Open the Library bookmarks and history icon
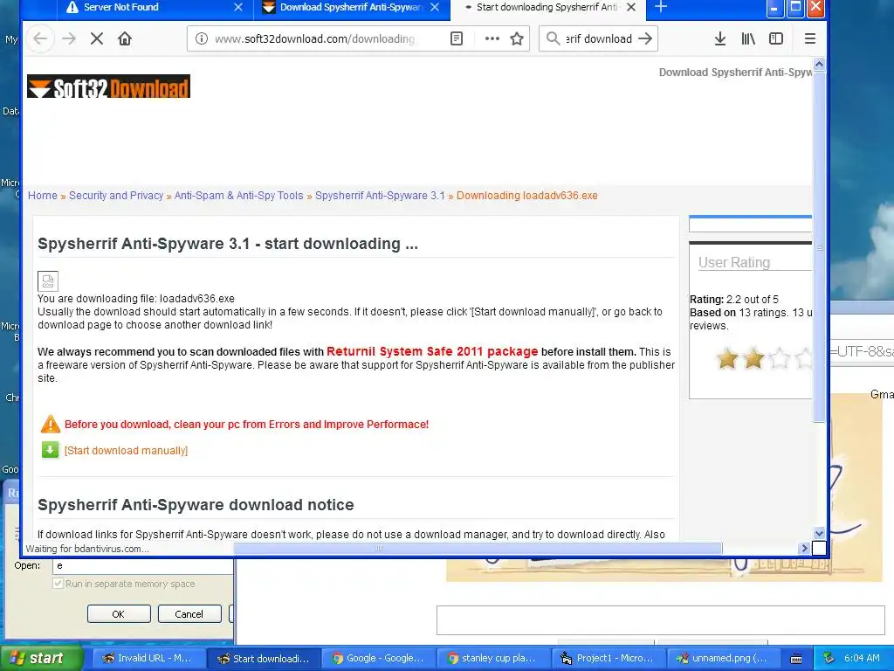Screen dimensions: 894x671 point(748,38)
